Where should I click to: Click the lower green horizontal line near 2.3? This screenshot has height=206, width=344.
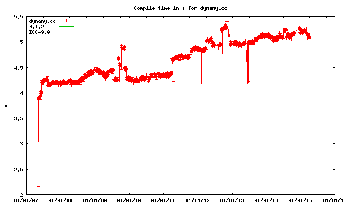[172, 179]
